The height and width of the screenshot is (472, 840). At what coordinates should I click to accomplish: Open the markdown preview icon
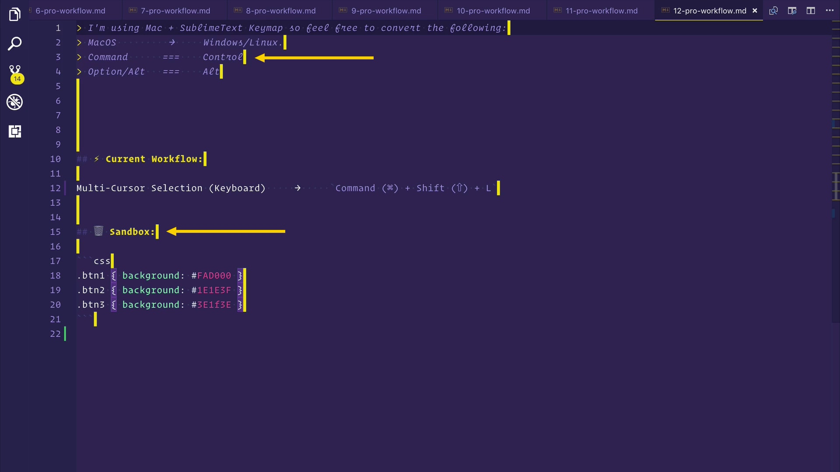point(773,10)
